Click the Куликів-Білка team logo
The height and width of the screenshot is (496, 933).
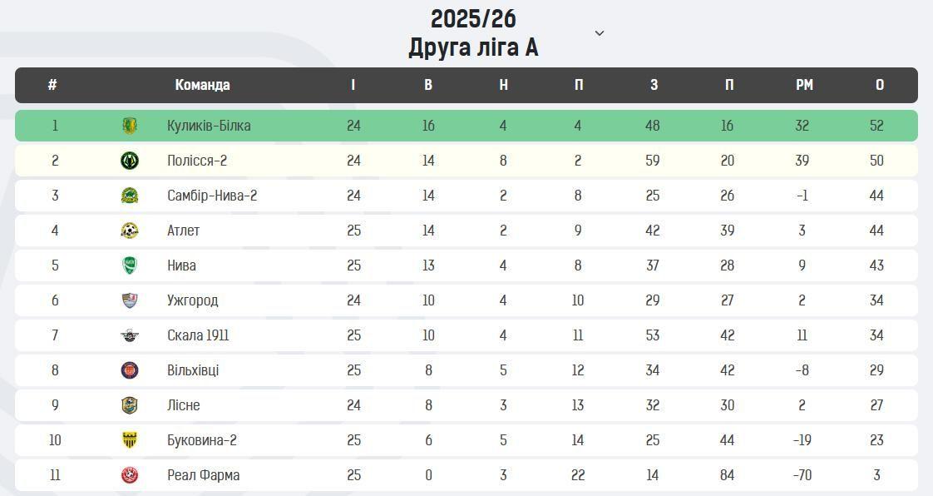click(x=130, y=126)
